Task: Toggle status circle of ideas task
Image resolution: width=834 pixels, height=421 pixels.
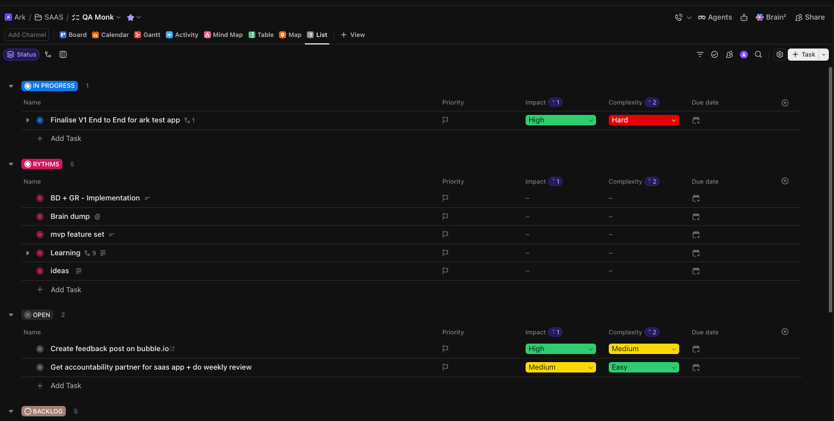Action: pos(40,271)
